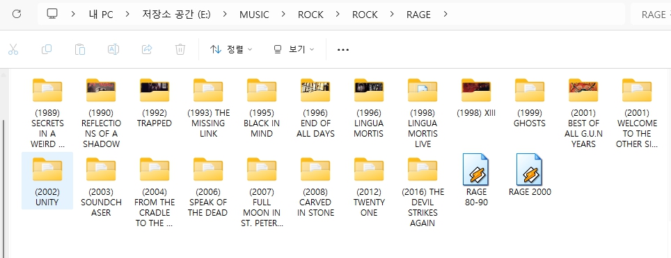Click RAGE in the breadcrumb path
The image size is (671, 258).
coord(418,15)
